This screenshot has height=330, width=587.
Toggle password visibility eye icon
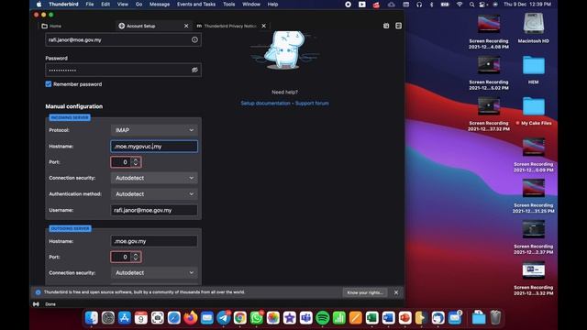click(x=194, y=70)
